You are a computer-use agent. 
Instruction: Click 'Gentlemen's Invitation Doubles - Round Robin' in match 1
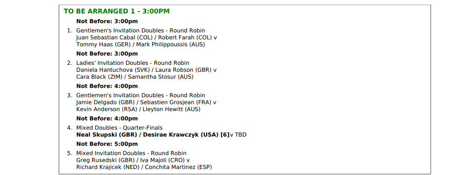pyautogui.click(x=141, y=31)
